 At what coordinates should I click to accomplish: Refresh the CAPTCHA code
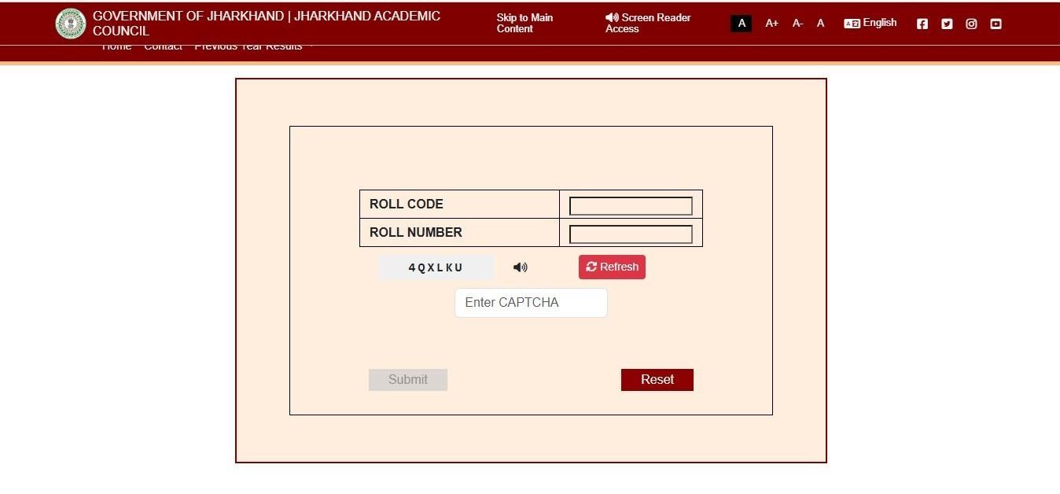(612, 267)
